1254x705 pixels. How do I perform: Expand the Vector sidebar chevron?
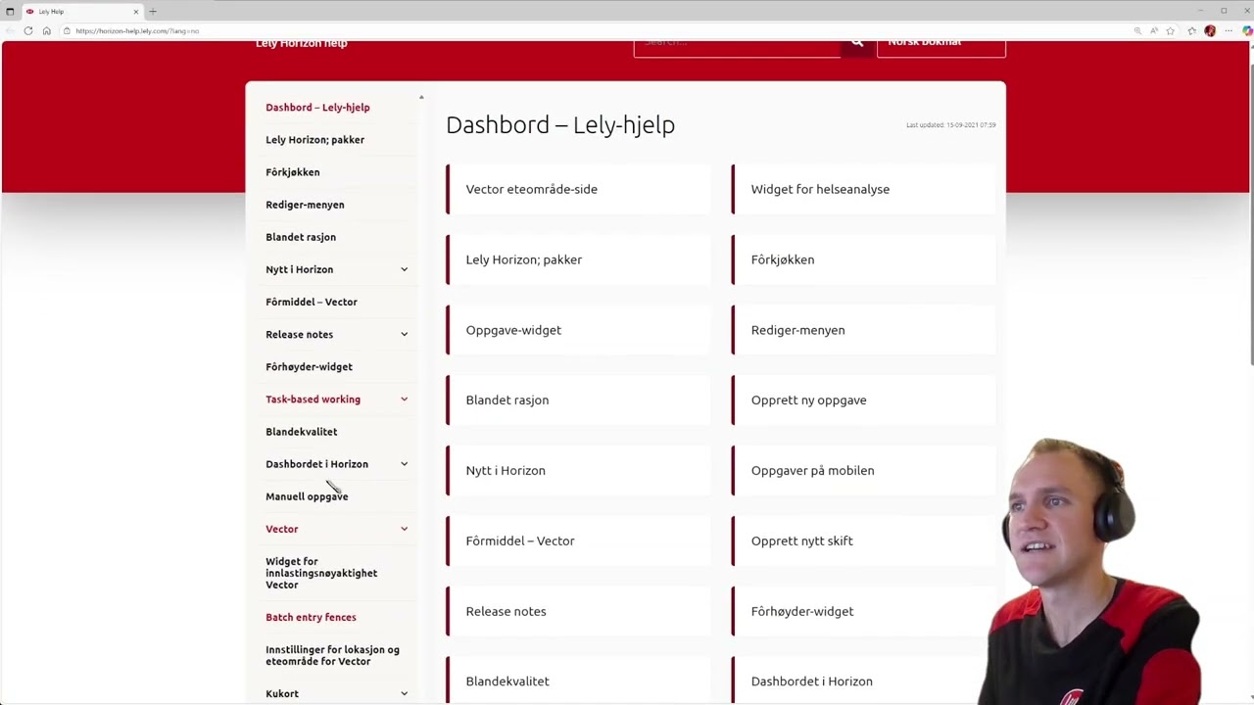(x=404, y=529)
